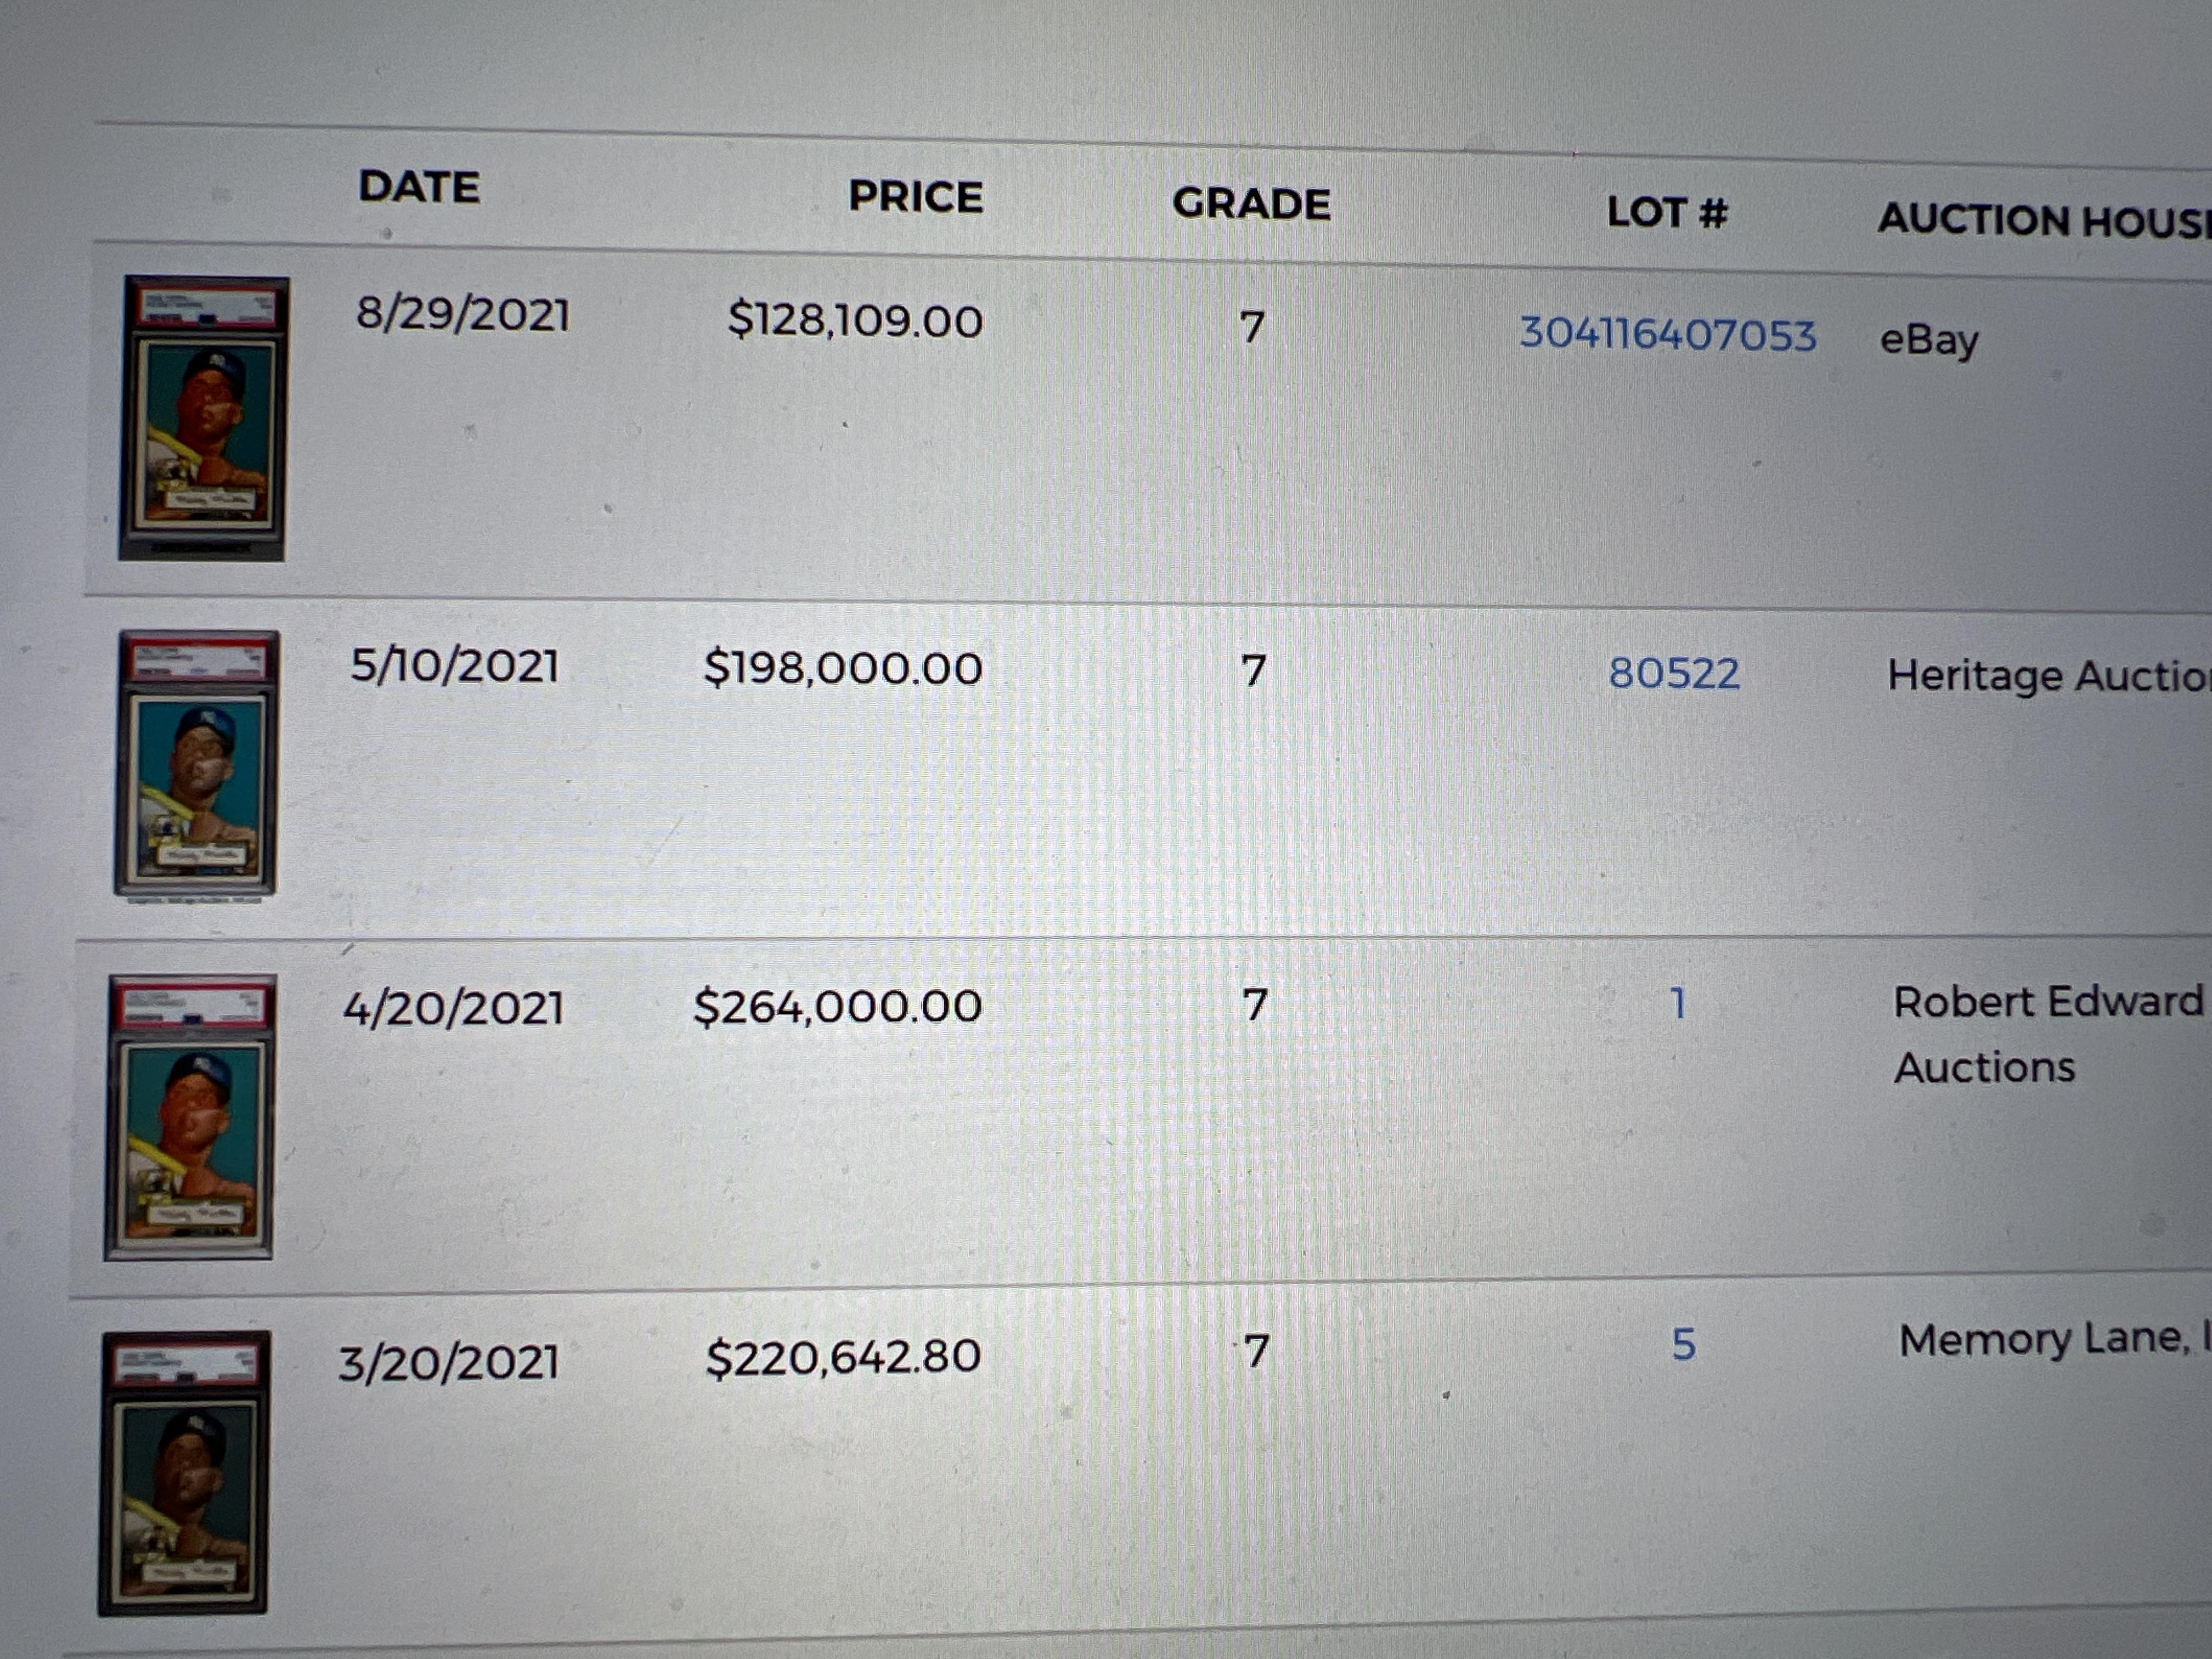Click the 8/29/2021 card thumbnail image
The height and width of the screenshot is (1659, 2212).
(x=204, y=418)
